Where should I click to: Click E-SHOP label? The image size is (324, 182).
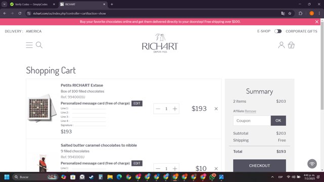[x=264, y=31]
